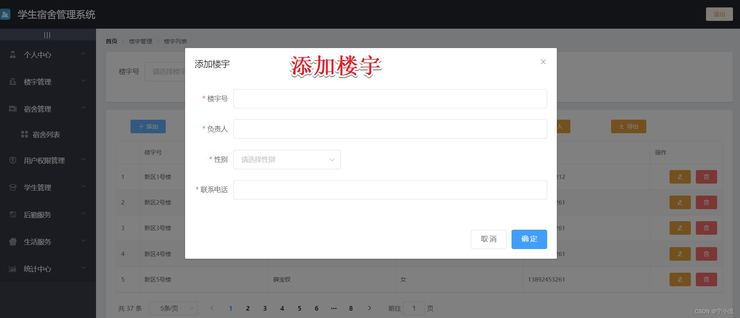Click the 宿舍列表 grid icon
The width and height of the screenshot is (740, 318).
[24, 134]
